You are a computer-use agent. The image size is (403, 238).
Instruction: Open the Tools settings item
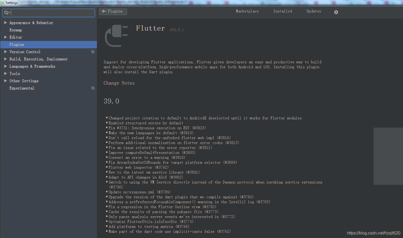tap(15, 74)
